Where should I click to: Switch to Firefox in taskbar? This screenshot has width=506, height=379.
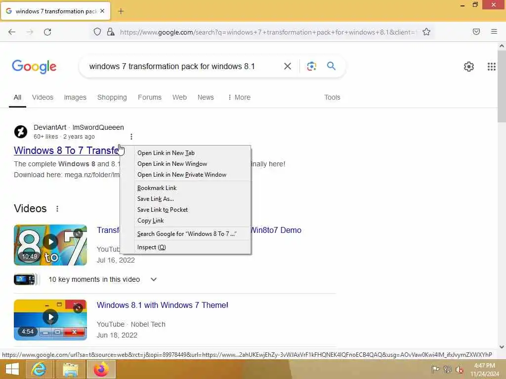(101, 369)
